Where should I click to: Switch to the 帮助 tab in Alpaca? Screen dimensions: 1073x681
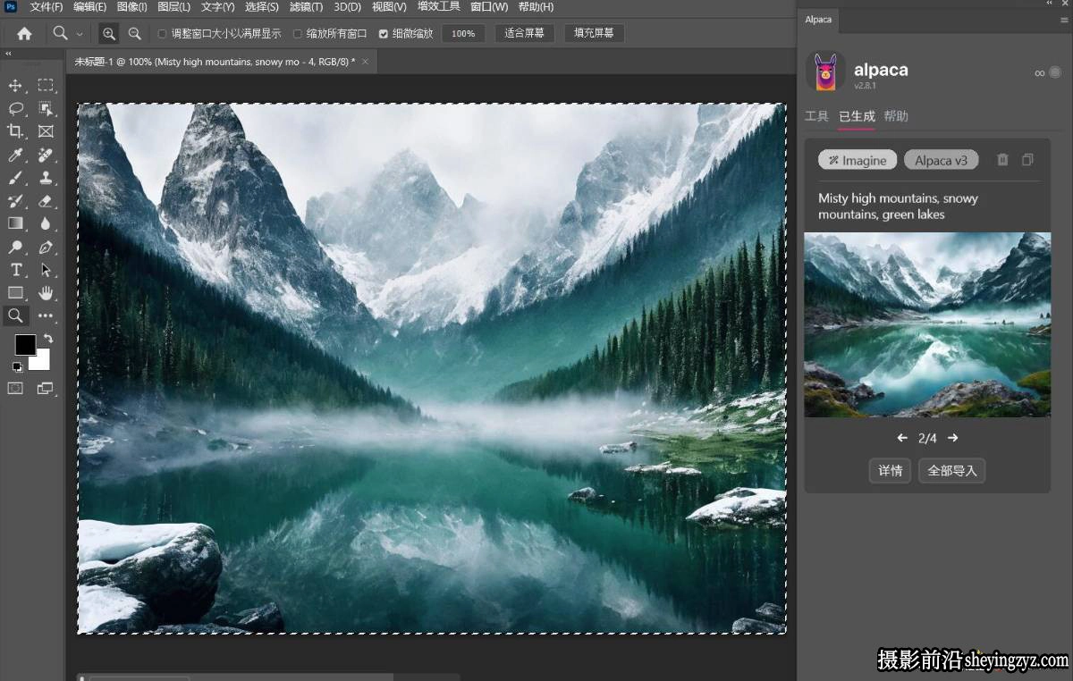point(896,116)
